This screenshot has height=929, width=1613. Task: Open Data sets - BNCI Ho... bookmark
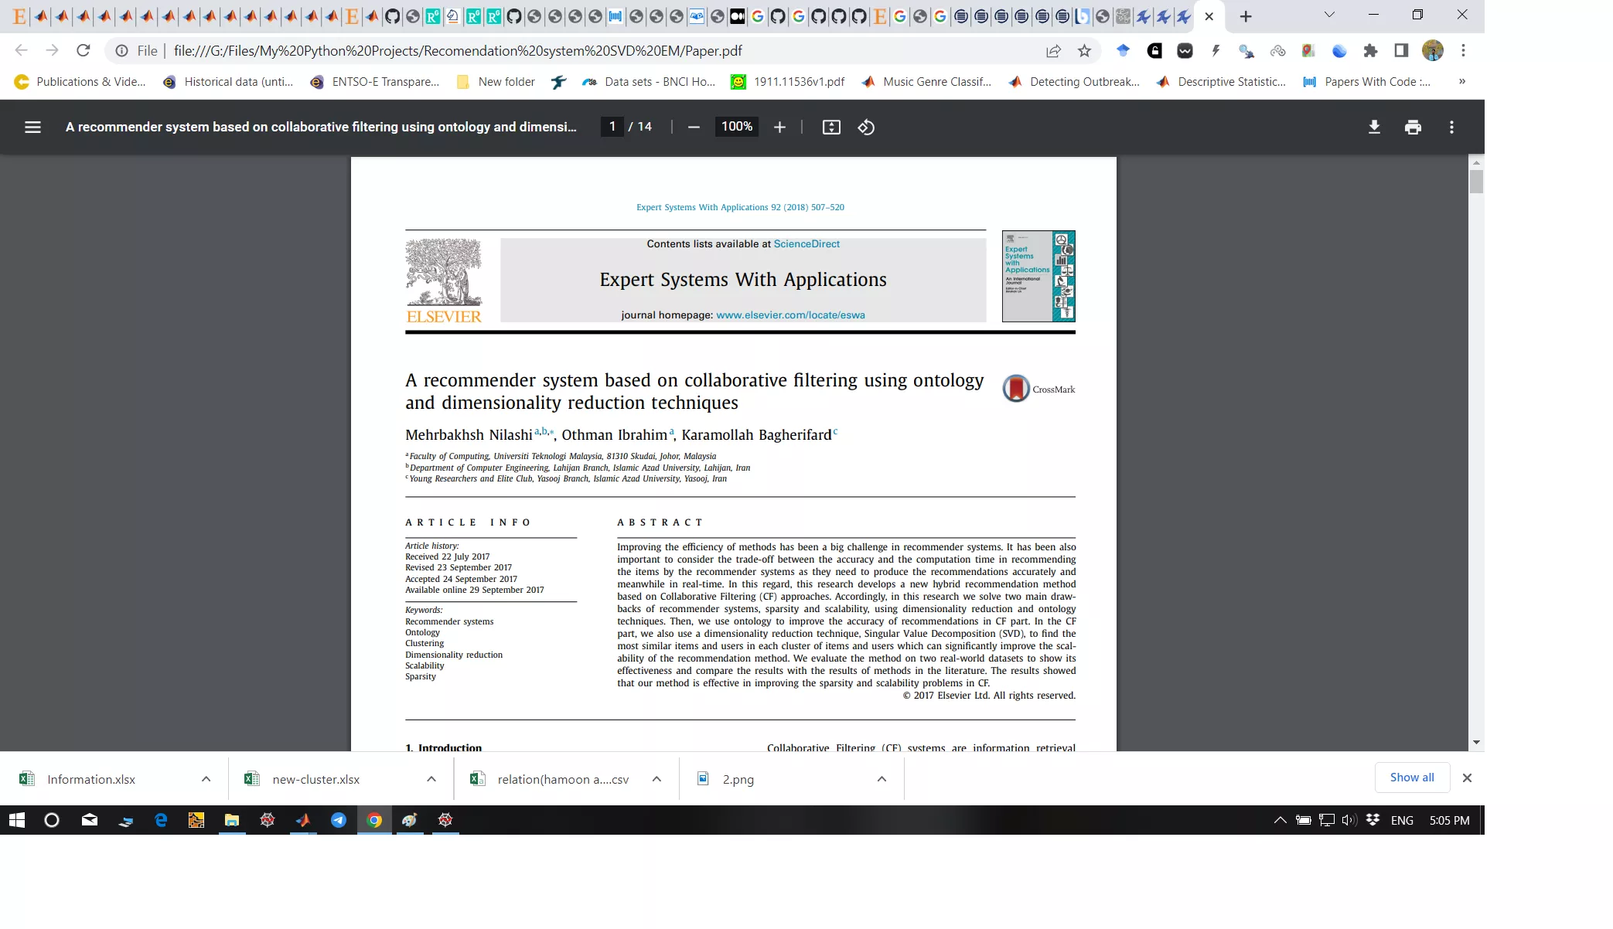[649, 81]
